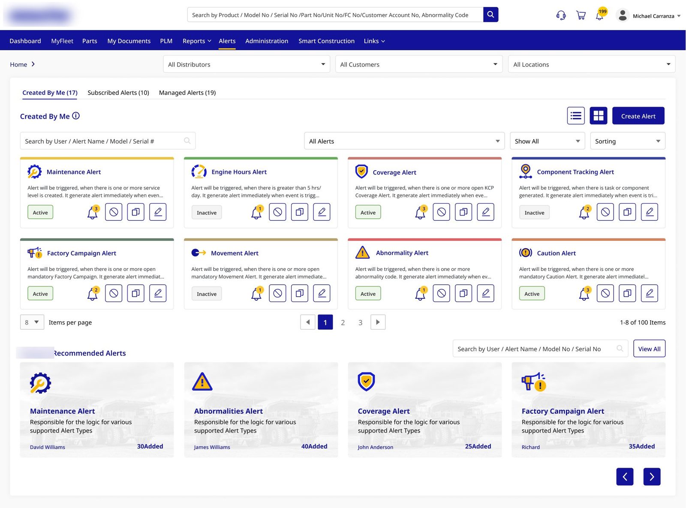Viewport: 686px width, 508px height.
Task: Open the Smart Construction menu item
Action: [x=326, y=41]
